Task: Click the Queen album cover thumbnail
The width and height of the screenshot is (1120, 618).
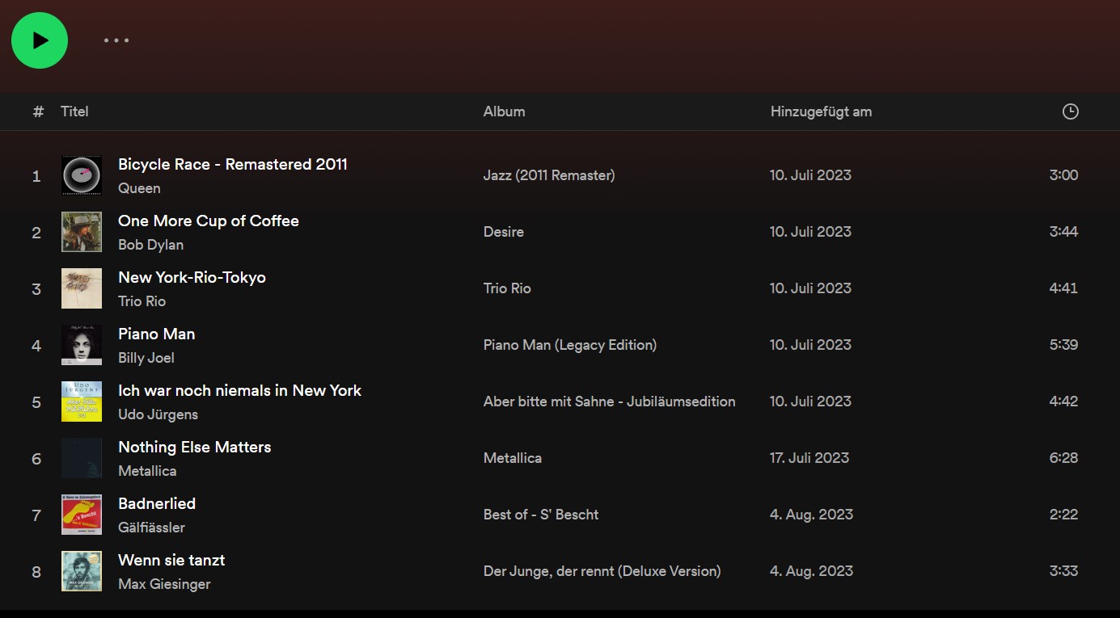Action: tap(81, 175)
